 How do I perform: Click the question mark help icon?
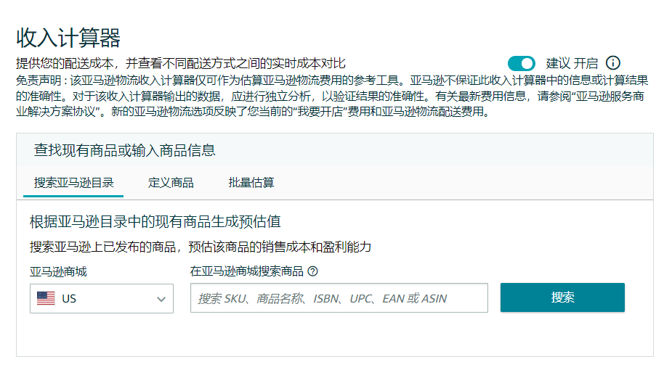[313, 271]
